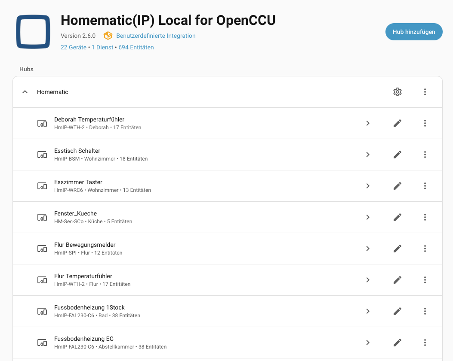
Task: Open Fussbodenheizung 1Stock device chevron
Action: click(368, 311)
